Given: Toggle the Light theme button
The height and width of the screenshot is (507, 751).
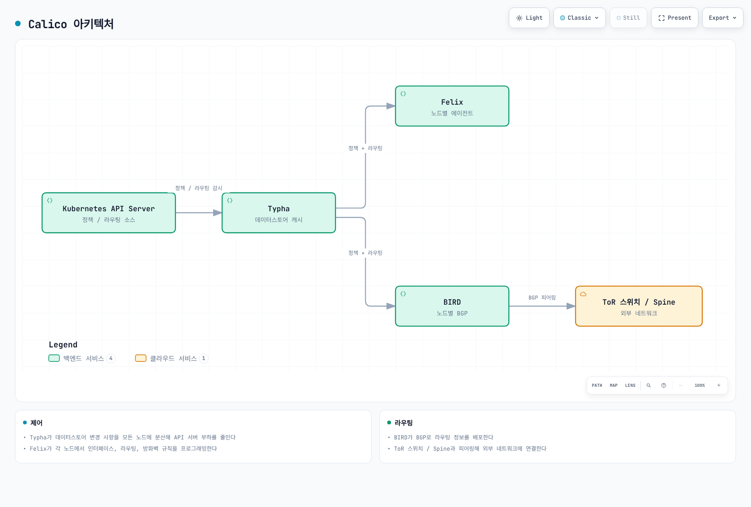Looking at the screenshot, I should point(529,18).
